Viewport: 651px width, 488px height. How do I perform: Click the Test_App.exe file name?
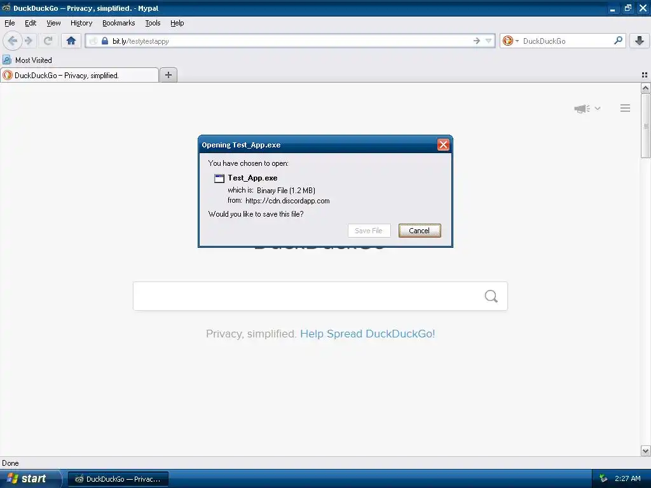tap(252, 178)
